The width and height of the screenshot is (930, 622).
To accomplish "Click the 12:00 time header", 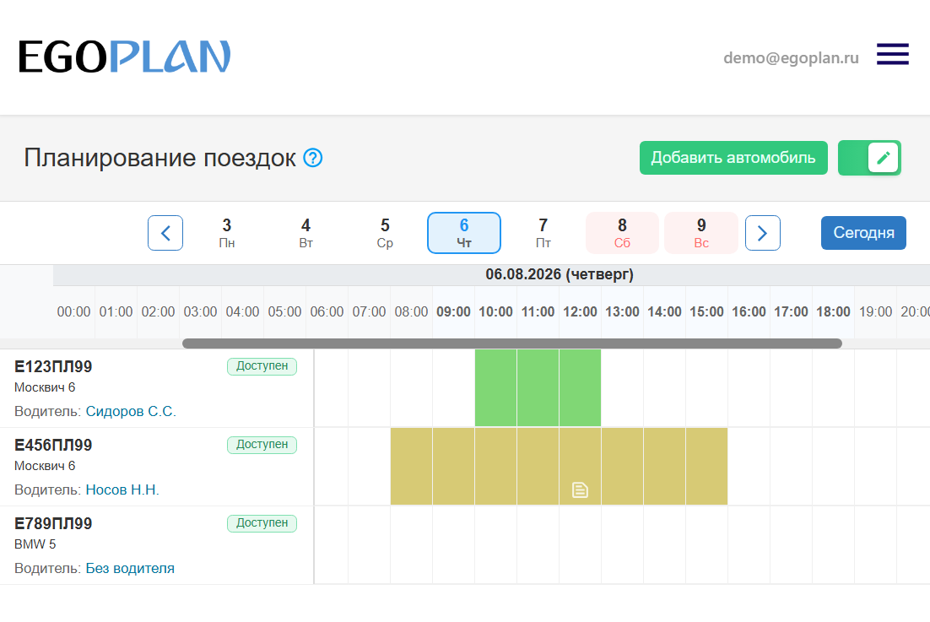I will tap(580, 312).
